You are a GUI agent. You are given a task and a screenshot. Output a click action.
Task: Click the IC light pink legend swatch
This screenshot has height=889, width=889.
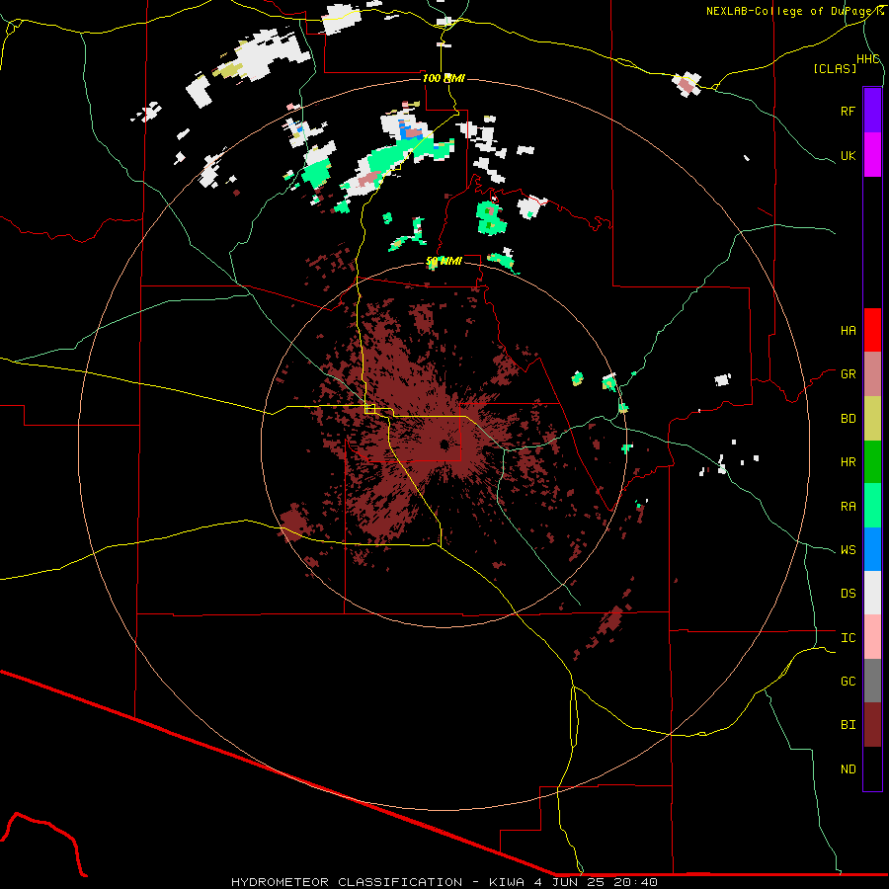coord(872,637)
